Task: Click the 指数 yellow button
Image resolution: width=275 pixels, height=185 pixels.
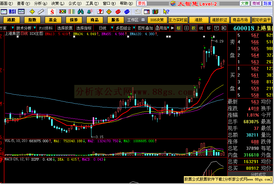Action: tap(32, 20)
